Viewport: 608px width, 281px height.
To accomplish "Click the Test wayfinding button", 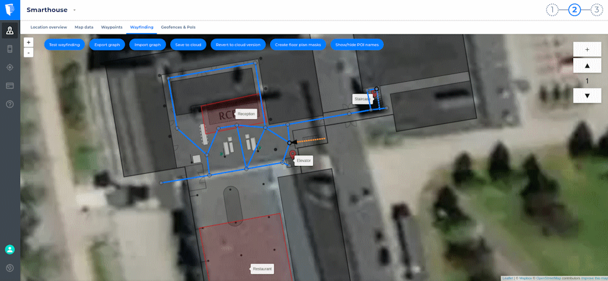I will point(65,44).
